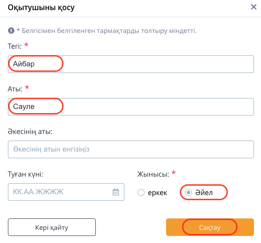Focus the Тегі field containing Айбар
261x243 pixels.
[x=131, y=64]
